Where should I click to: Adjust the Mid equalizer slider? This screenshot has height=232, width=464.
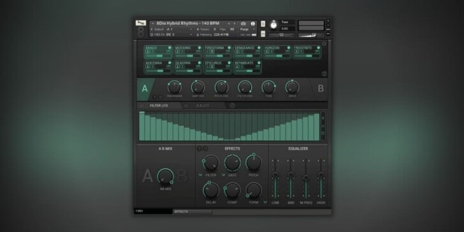tap(291, 175)
